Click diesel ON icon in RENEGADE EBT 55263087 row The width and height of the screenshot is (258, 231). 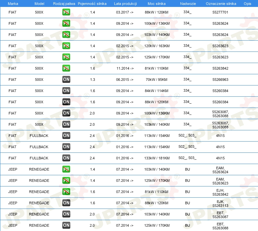pos(66,214)
